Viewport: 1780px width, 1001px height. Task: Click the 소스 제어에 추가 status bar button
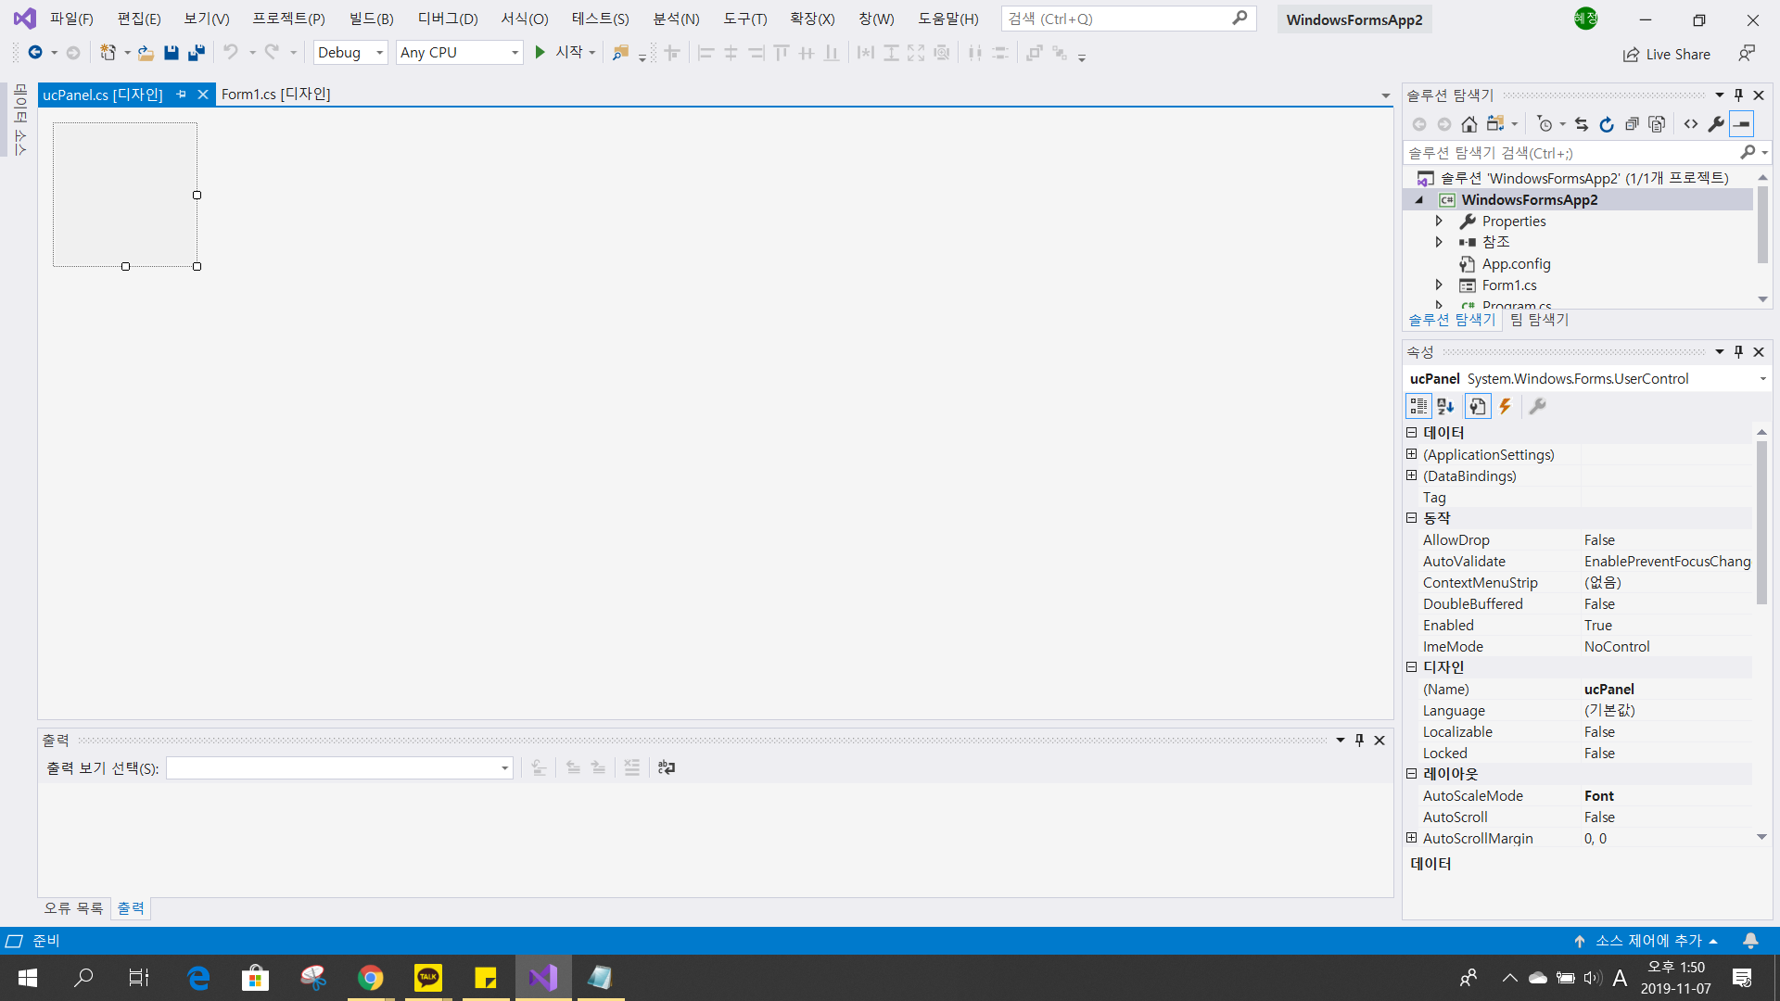1647,941
